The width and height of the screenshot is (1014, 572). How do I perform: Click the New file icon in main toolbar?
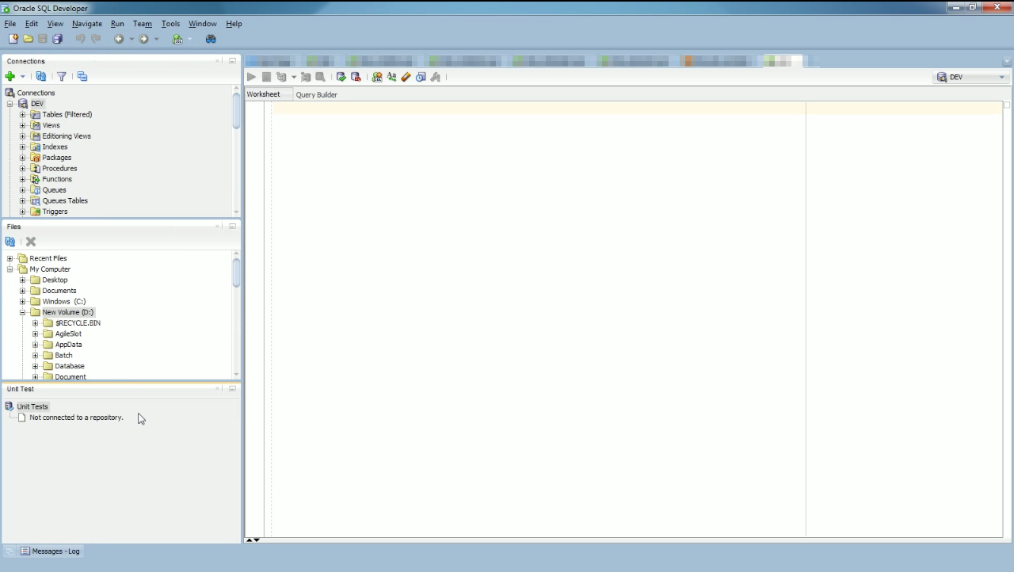(13, 39)
